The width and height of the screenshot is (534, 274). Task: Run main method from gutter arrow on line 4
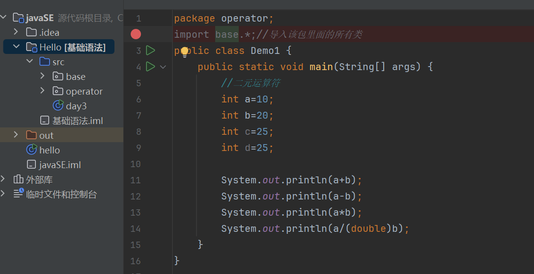[x=150, y=66]
